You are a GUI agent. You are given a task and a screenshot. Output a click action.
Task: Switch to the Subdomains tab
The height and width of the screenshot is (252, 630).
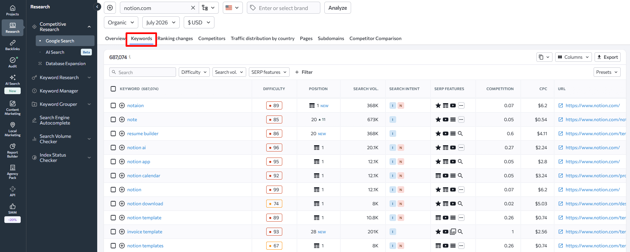coord(331,38)
